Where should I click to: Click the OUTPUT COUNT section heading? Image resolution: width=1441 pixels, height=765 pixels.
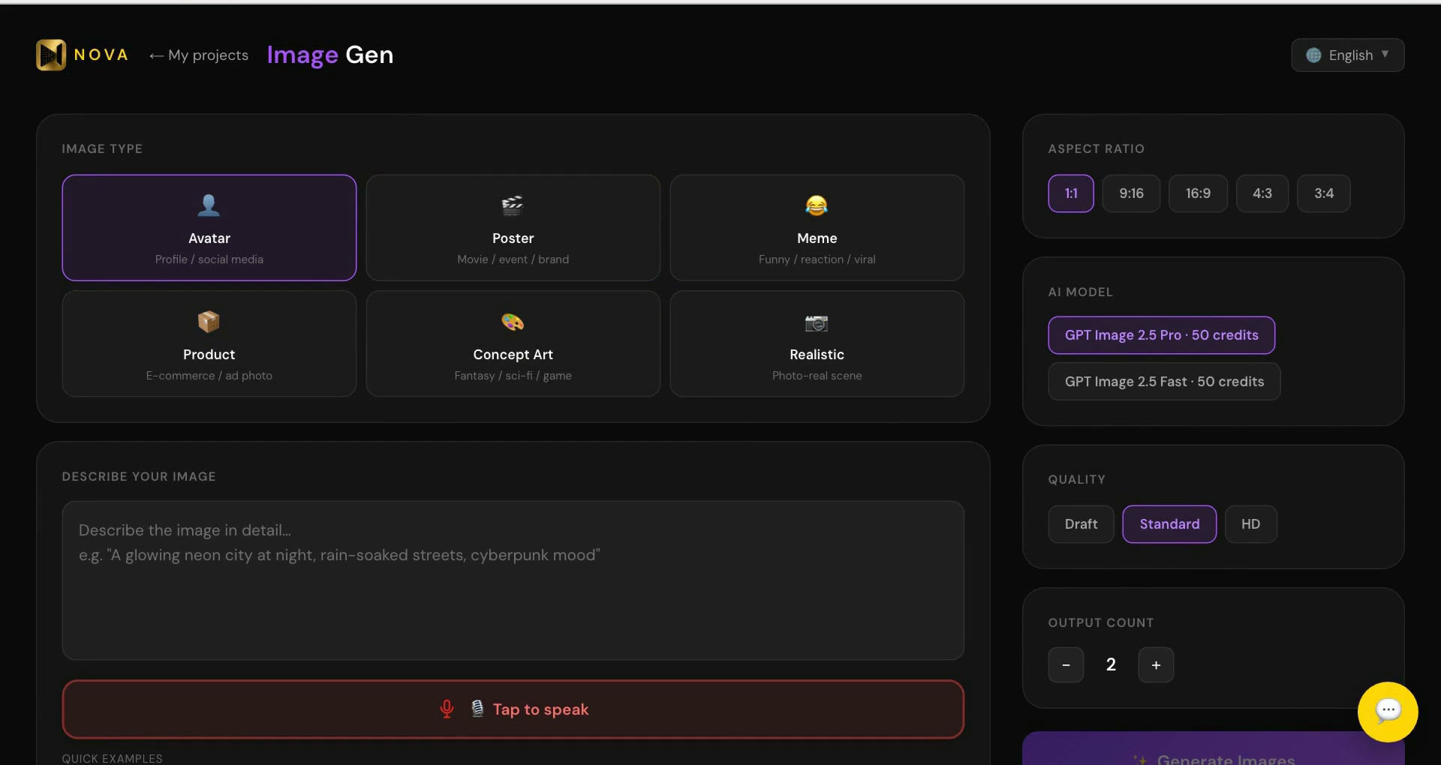[1100, 622]
